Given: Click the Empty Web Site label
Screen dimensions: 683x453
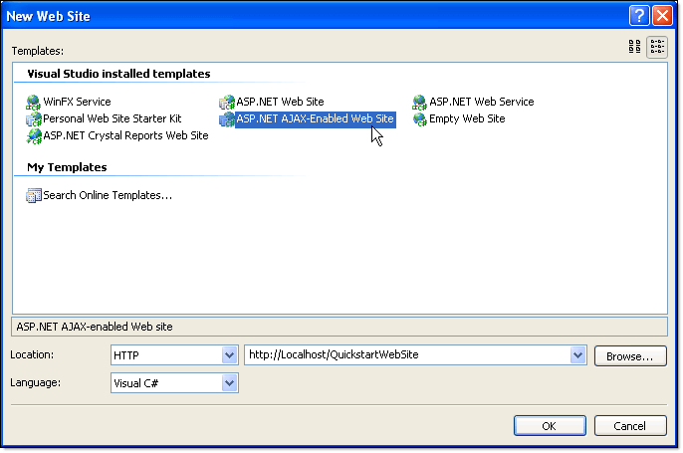Looking at the screenshot, I should (x=467, y=118).
